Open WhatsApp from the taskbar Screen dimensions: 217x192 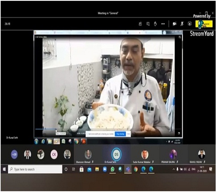coord(112,169)
